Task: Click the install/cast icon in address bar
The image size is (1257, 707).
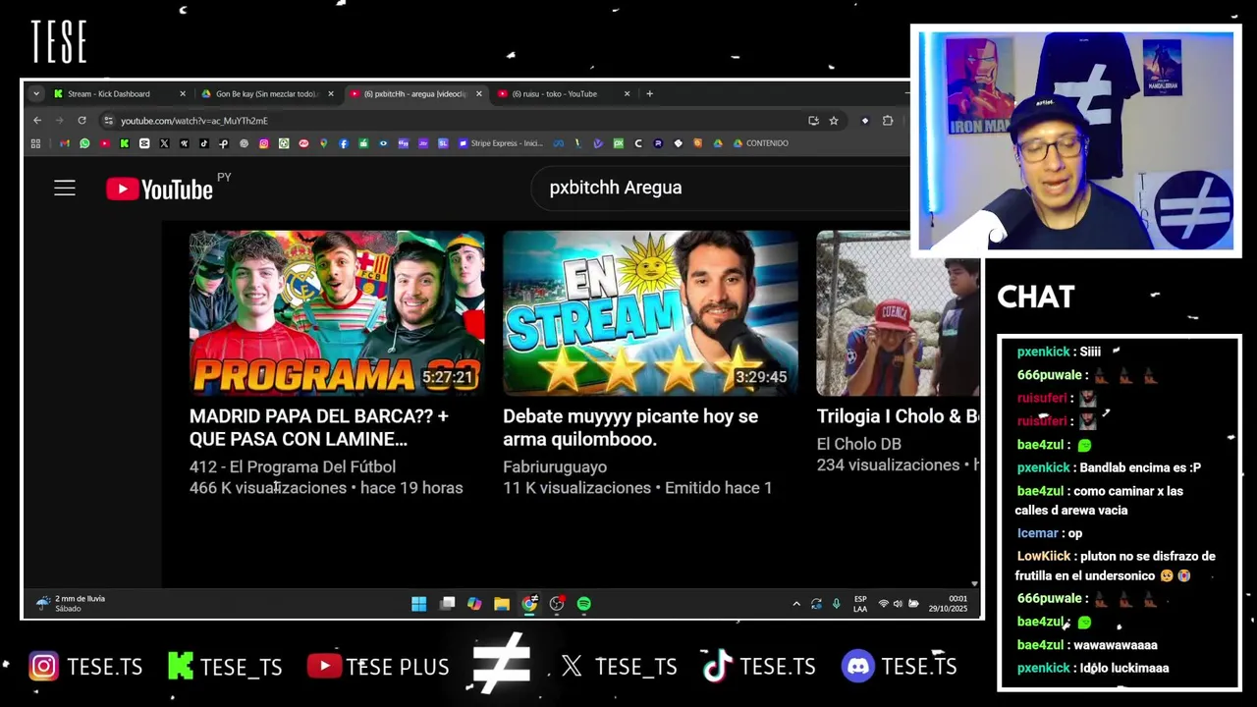Action: 813,120
